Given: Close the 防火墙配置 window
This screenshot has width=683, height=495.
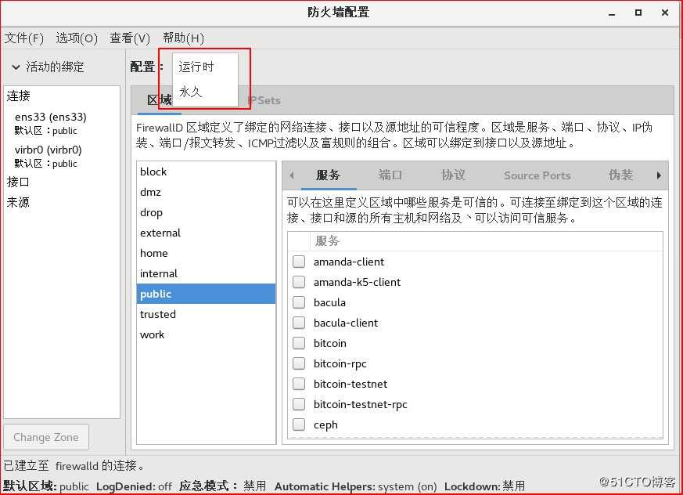Looking at the screenshot, I should click(665, 13).
